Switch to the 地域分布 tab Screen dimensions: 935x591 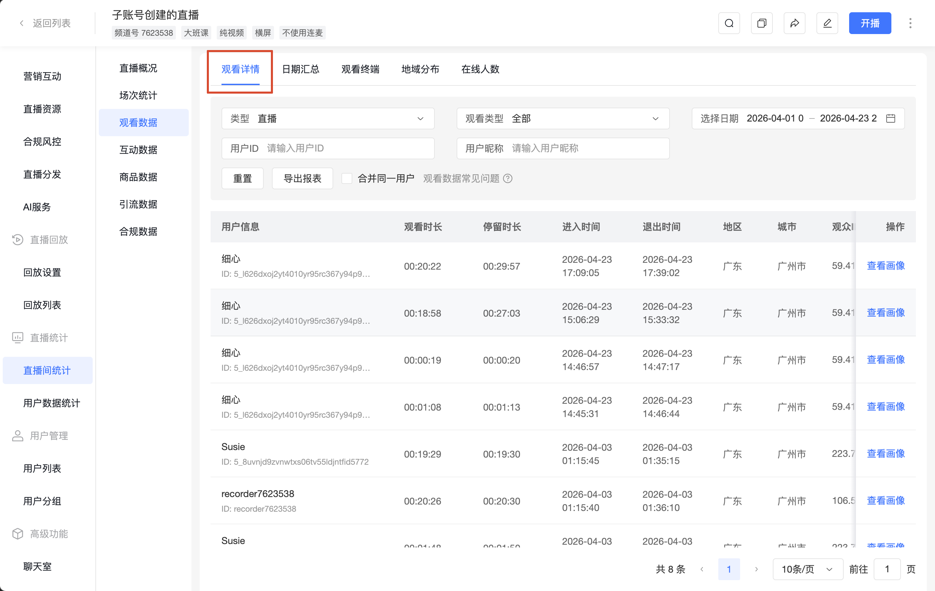(x=420, y=69)
